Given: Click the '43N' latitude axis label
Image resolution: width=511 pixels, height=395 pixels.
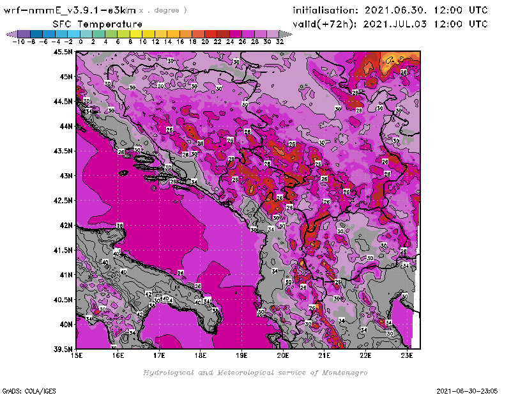Looking at the screenshot, I should pyautogui.click(x=66, y=176).
